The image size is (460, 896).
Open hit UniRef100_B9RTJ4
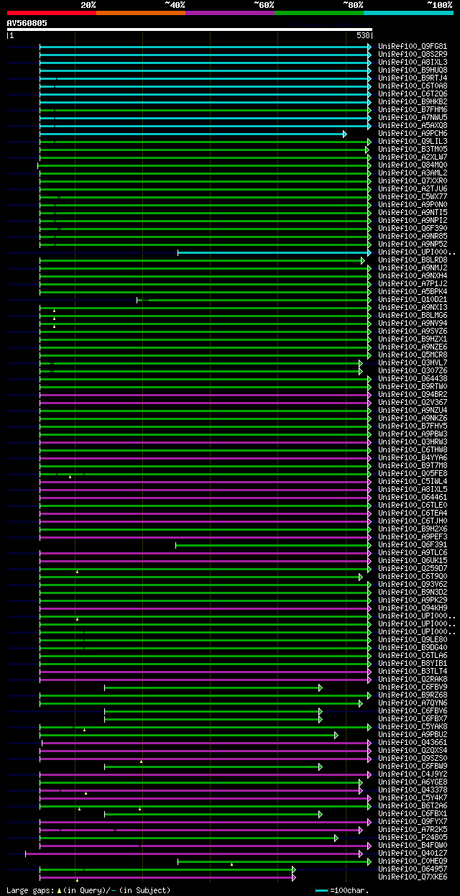click(x=413, y=78)
